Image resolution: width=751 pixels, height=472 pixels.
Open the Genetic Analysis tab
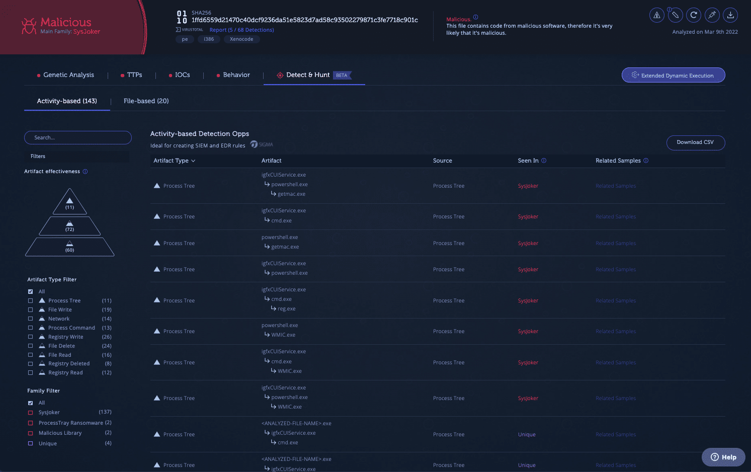coord(68,75)
